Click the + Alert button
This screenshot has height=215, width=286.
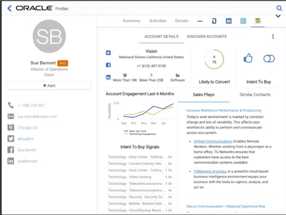(49, 86)
